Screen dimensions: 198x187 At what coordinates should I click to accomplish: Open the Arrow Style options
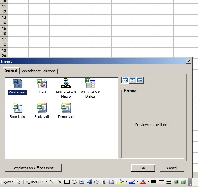[x=169, y=182]
